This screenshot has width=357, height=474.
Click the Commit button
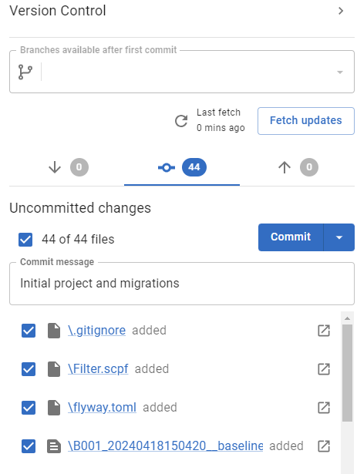pos(291,237)
